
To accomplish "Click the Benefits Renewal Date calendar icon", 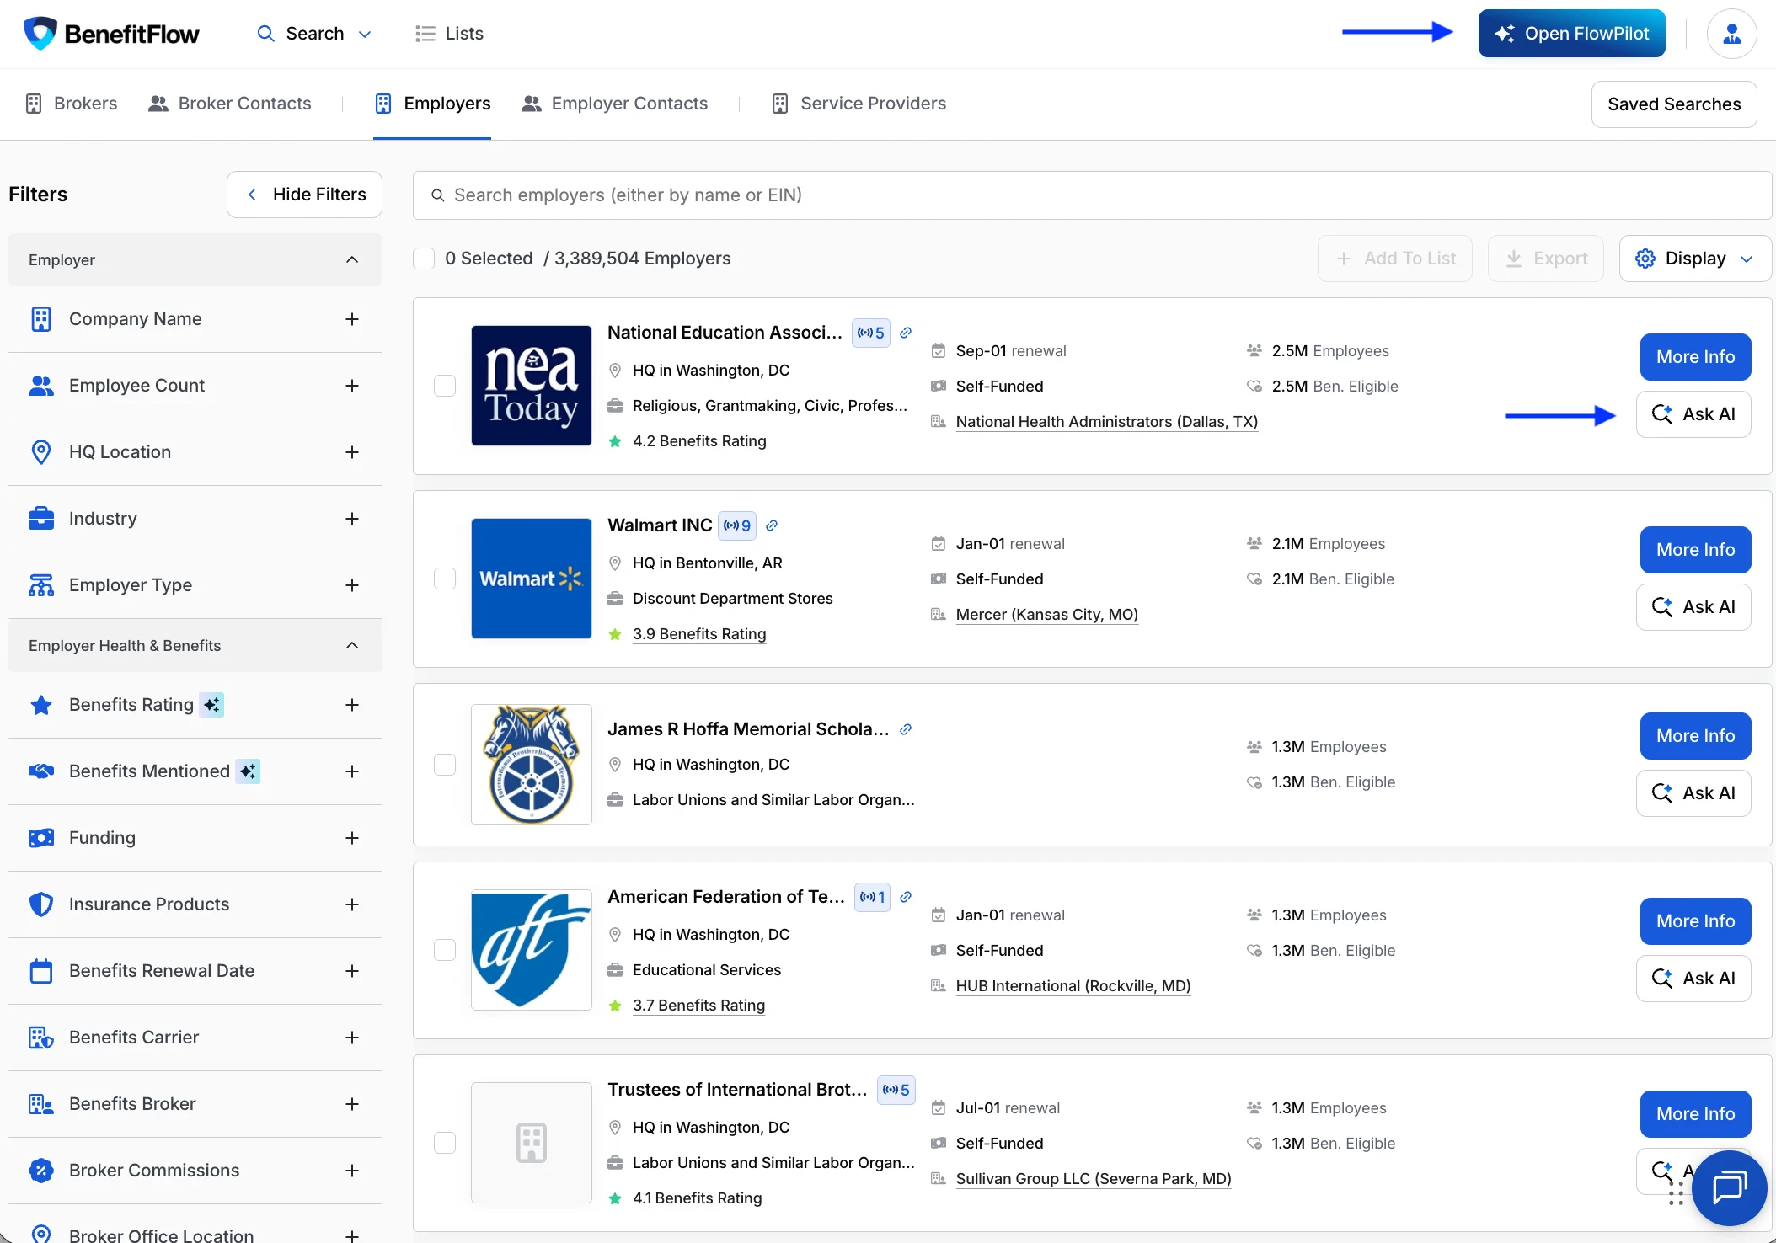I will (41, 971).
